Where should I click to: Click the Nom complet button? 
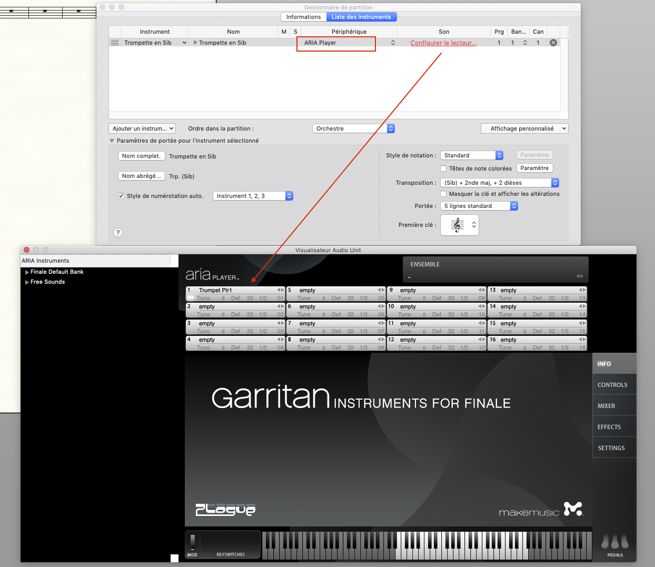click(141, 156)
